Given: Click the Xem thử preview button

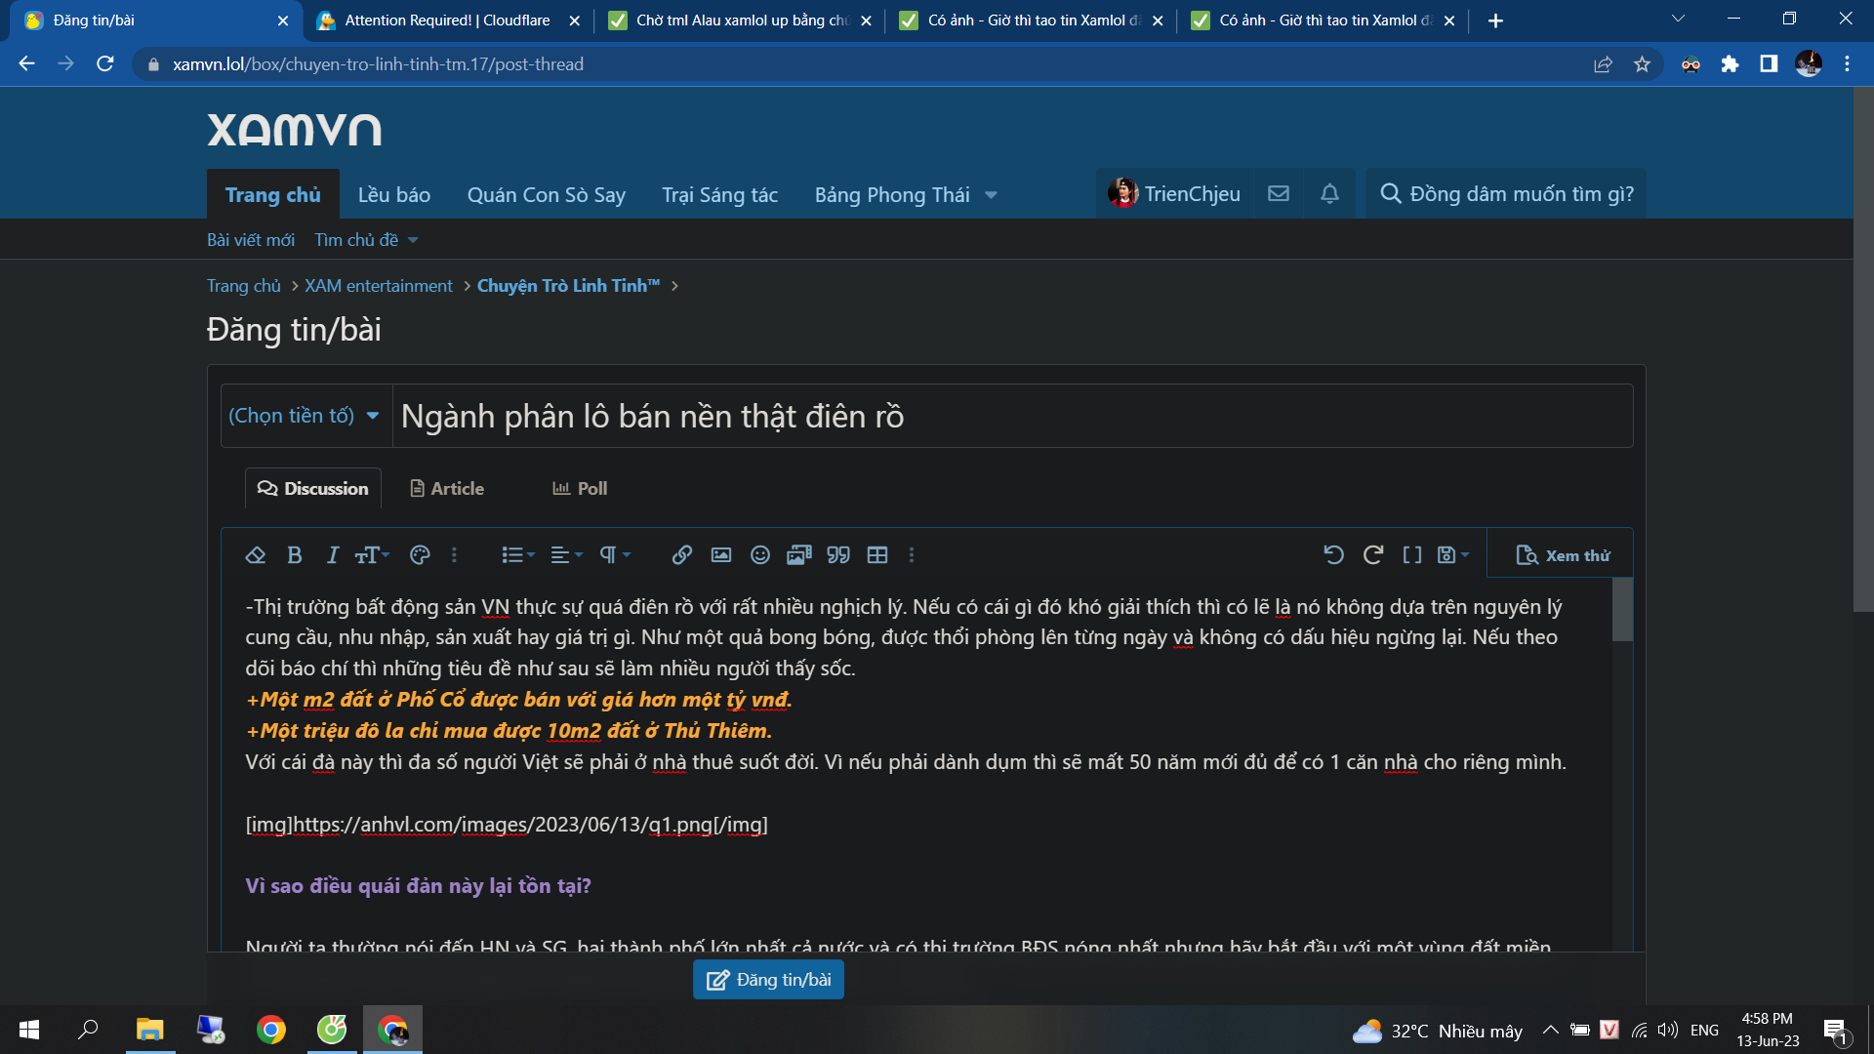Looking at the screenshot, I should pos(1563,555).
